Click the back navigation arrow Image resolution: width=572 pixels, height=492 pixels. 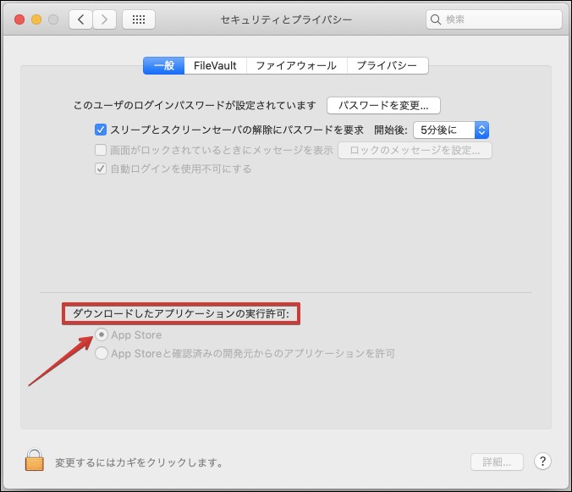(x=80, y=19)
